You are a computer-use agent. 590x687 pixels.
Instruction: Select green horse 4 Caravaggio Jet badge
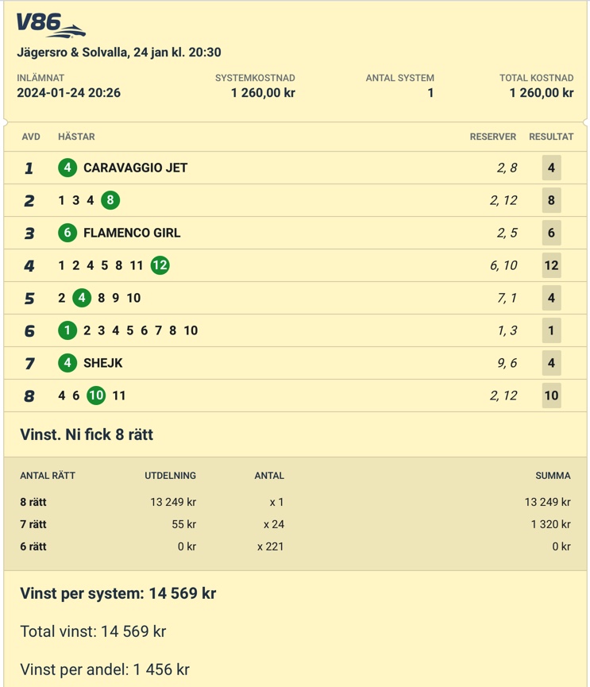[67, 168]
